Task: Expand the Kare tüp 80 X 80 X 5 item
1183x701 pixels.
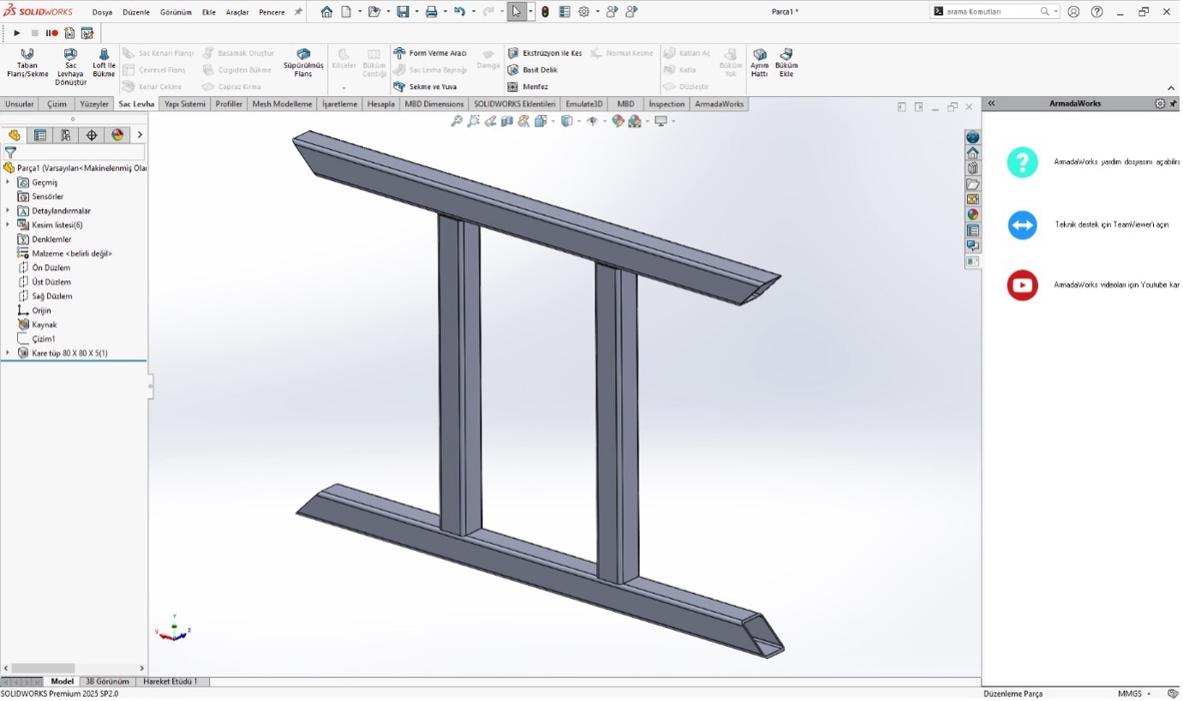Action: tap(7, 352)
